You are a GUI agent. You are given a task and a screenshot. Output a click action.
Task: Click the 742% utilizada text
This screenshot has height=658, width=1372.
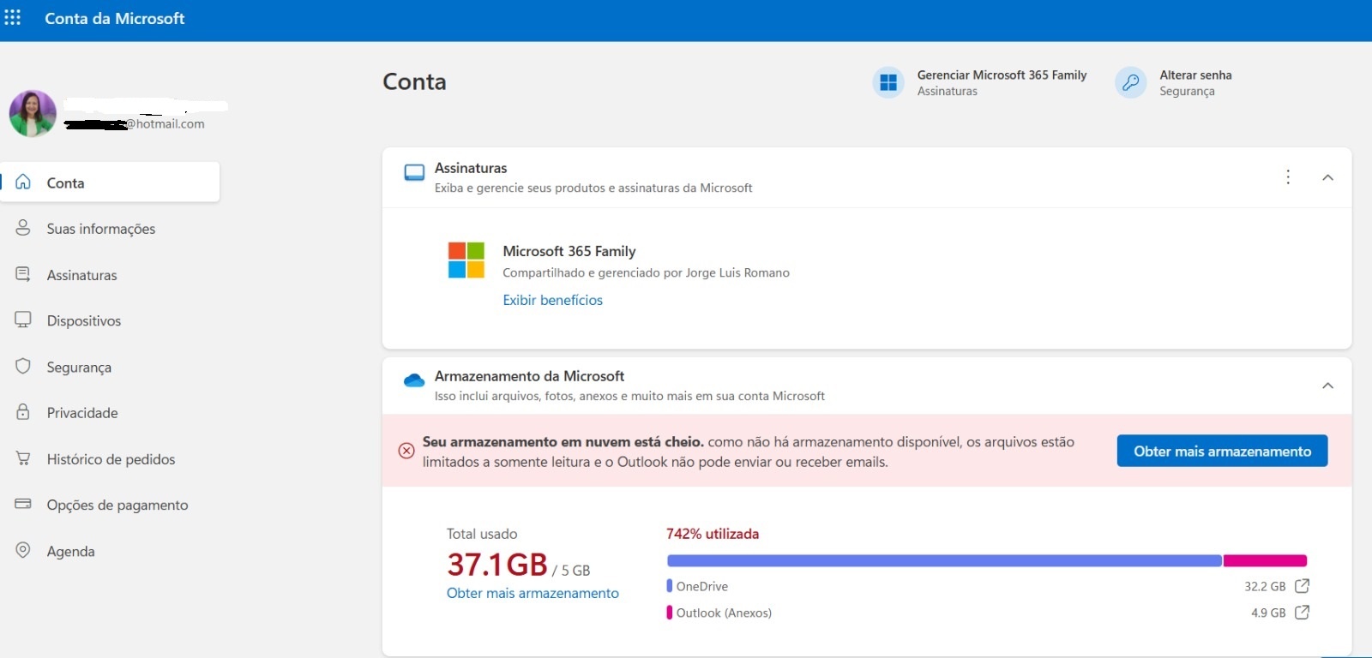(713, 534)
